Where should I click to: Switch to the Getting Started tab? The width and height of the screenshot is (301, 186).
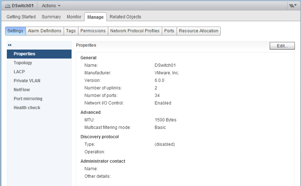(21, 17)
